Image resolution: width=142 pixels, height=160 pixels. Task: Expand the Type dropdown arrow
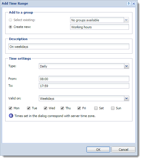click(127, 66)
